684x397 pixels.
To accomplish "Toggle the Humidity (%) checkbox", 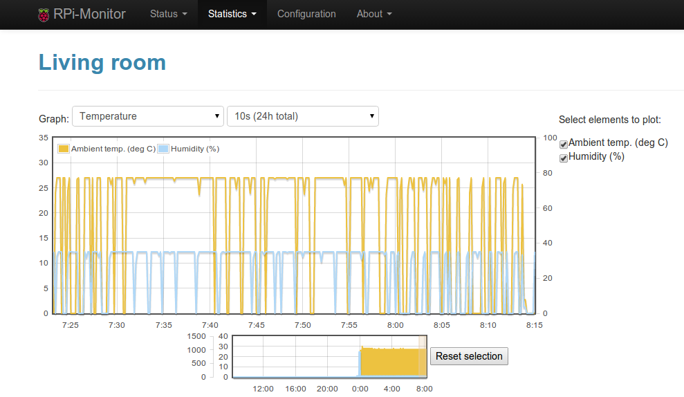I will point(564,158).
